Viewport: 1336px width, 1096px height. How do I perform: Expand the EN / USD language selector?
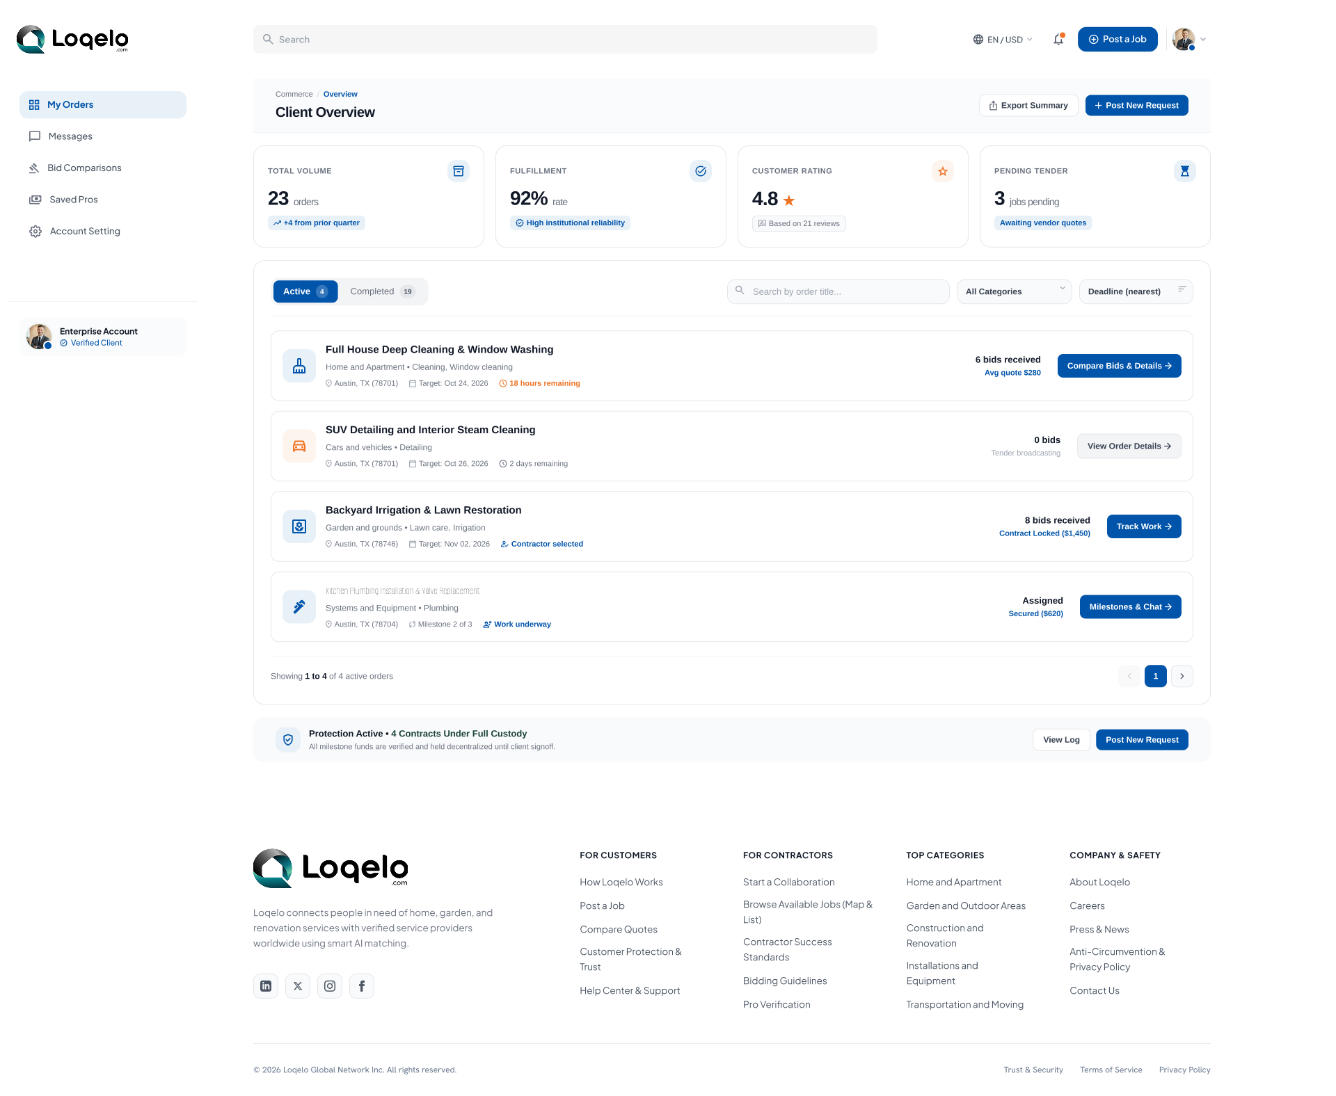(x=1003, y=40)
